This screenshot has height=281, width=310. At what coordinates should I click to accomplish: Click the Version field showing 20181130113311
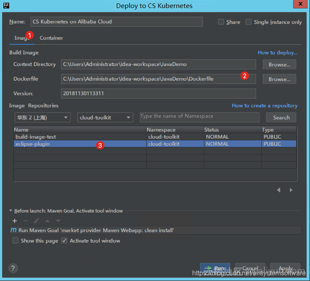click(x=158, y=94)
